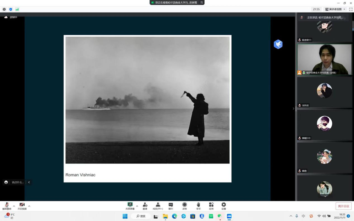The width and height of the screenshot is (354, 221).
Task: Select the lecturer's video thumbnail
Action: click(x=324, y=59)
